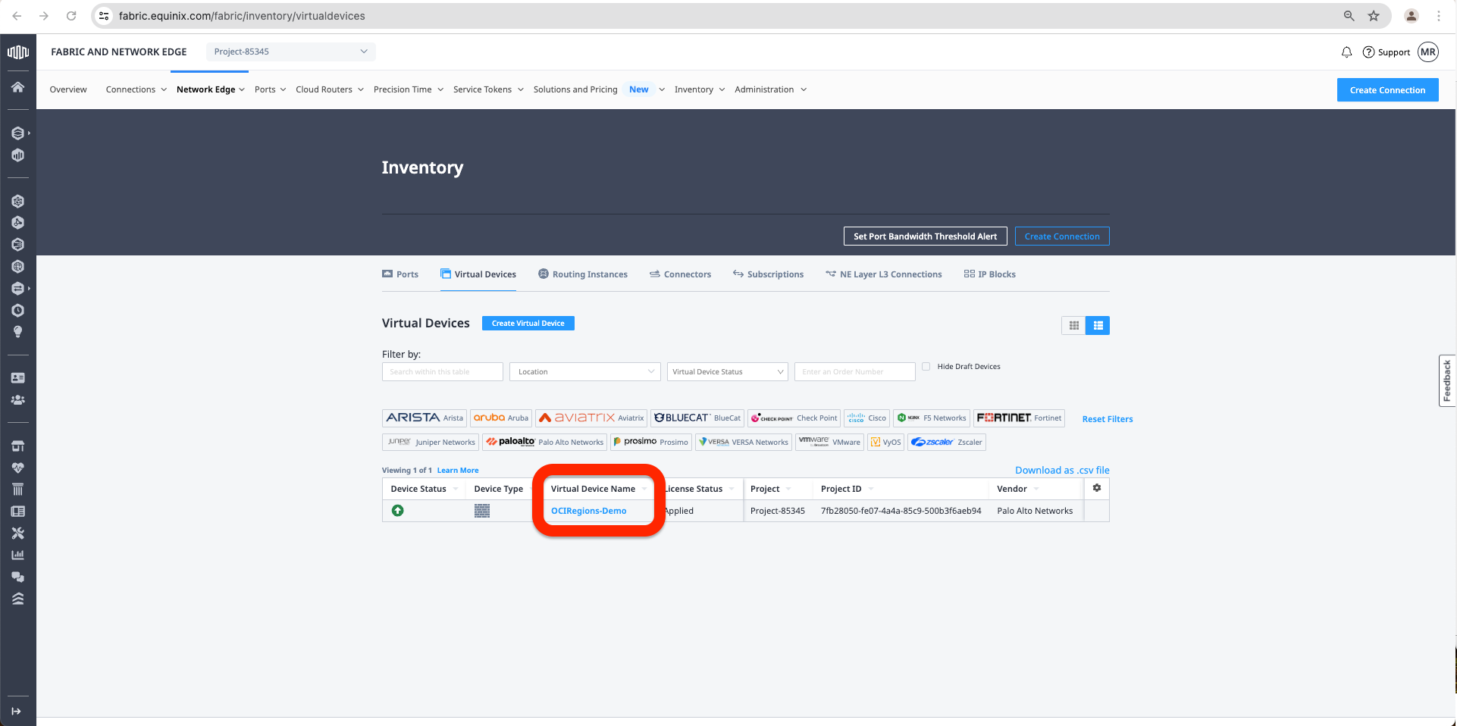Click the Equinix logo icon
The height and width of the screenshot is (726, 1457).
17,52
